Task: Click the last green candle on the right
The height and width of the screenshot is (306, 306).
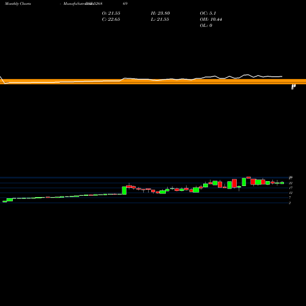Action: click(282, 183)
